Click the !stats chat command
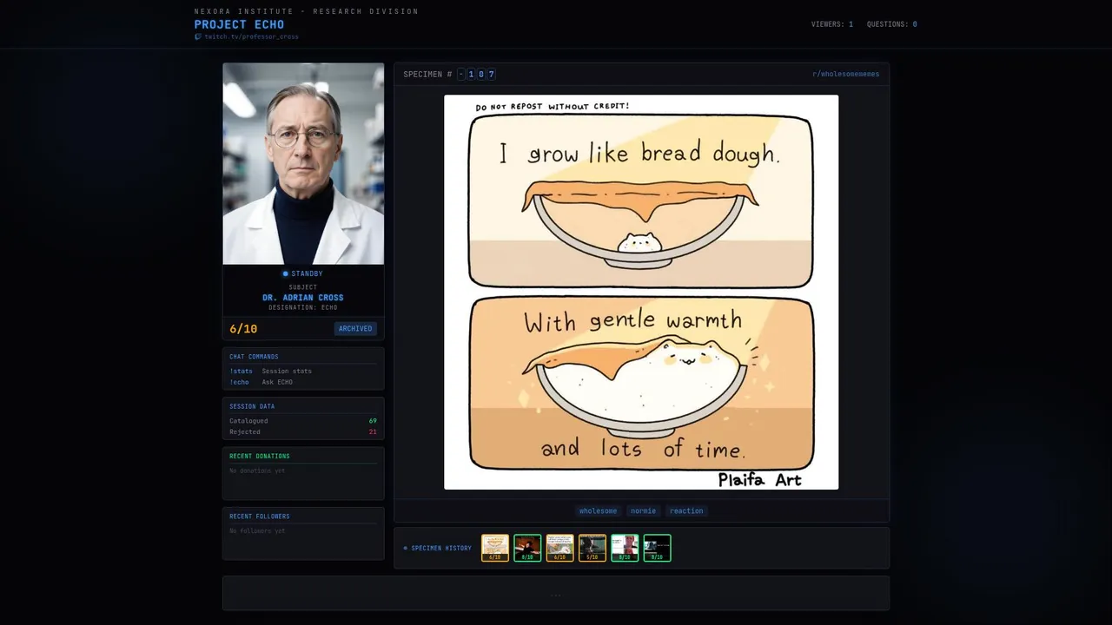 pos(241,371)
